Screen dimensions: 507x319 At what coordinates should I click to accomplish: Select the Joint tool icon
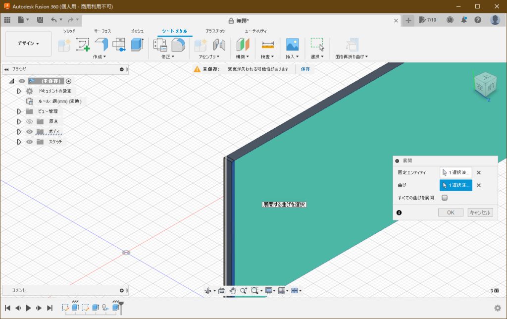219,45
